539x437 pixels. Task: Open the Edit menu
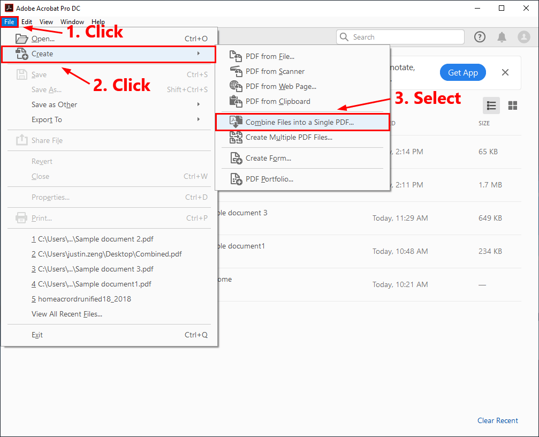tap(27, 21)
